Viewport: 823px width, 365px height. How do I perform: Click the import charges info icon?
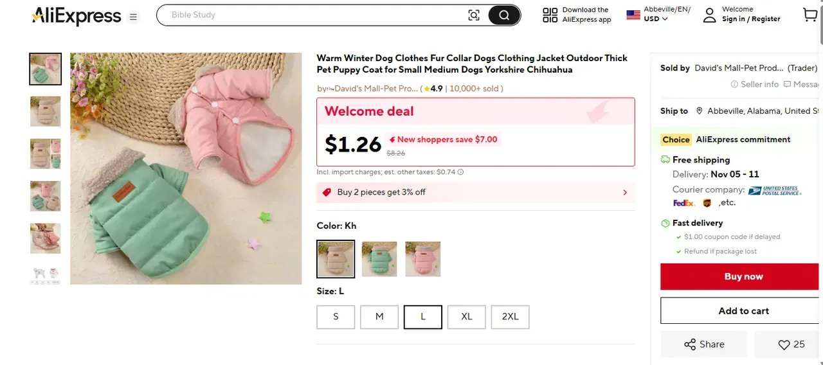point(460,172)
